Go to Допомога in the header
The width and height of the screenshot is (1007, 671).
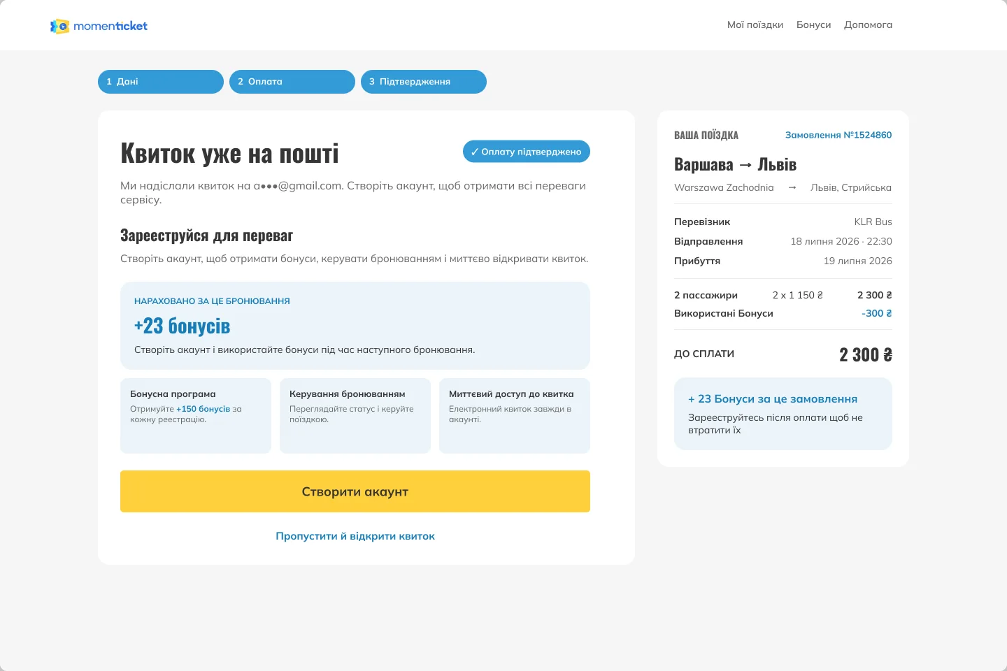[x=868, y=25]
